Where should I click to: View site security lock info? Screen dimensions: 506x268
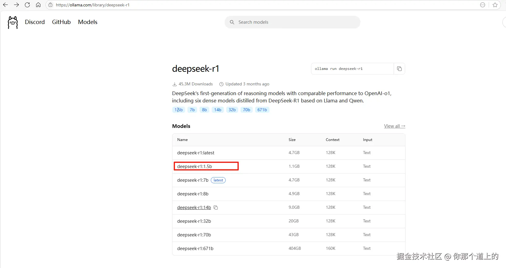[x=50, y=5]
